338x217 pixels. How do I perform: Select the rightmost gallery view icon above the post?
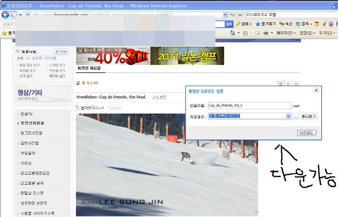pos(296,84)
